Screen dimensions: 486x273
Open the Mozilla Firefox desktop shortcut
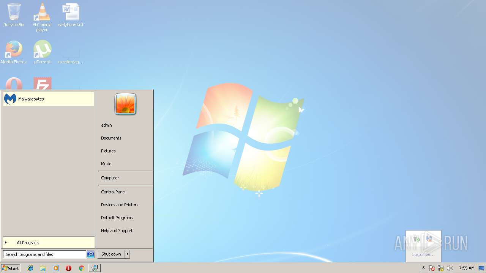[14, 52]
